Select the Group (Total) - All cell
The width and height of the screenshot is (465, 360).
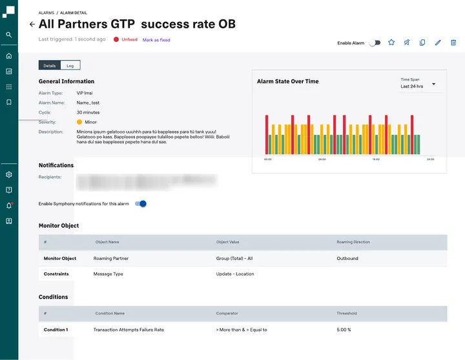coord(234,258)
